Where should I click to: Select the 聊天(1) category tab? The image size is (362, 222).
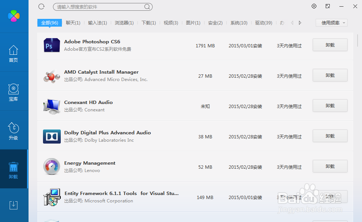(73, 23)
